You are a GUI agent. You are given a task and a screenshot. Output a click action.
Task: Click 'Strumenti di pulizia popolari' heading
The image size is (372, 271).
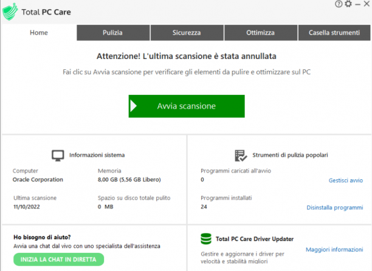click(x=290, y=155)
